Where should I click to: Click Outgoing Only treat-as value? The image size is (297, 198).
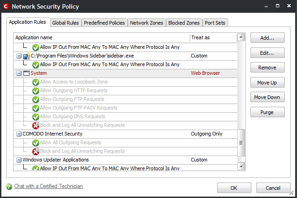(207, 134)
